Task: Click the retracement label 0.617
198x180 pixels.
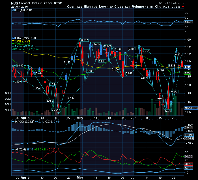Action: [71, 97]
